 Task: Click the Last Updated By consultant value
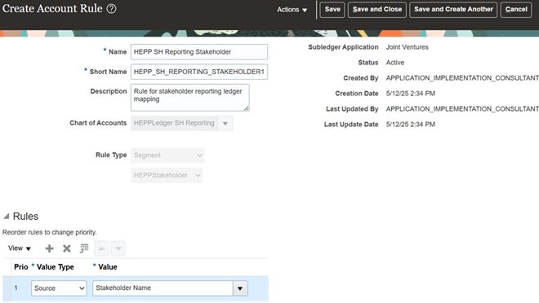click(x=462, y=109)
